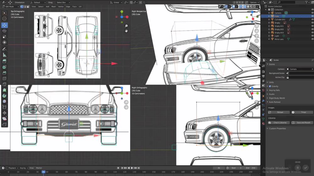Click the pan hand icon in top viewport
The height and width of the screenshot is (176, 314).
coord(126,31)
